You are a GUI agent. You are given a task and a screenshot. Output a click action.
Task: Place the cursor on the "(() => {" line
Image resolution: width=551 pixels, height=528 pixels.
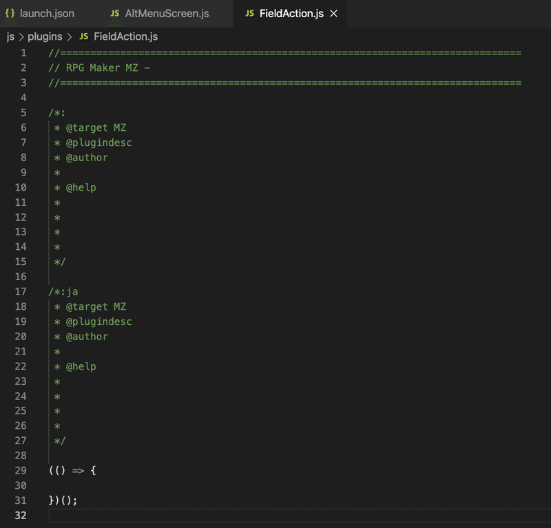(x=74, y=470)
